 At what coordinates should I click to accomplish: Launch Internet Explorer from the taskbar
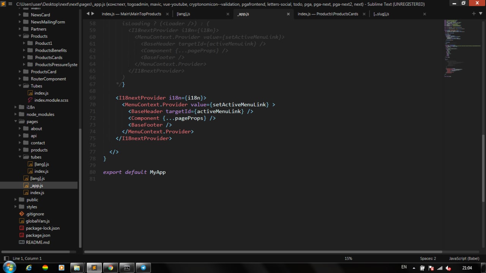coord(29,268)
